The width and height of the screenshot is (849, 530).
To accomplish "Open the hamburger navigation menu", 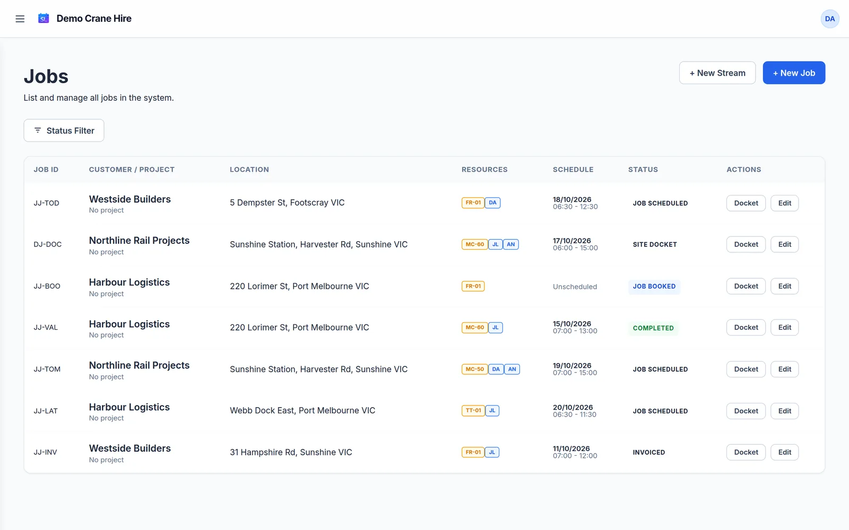I will click(20, 19).
